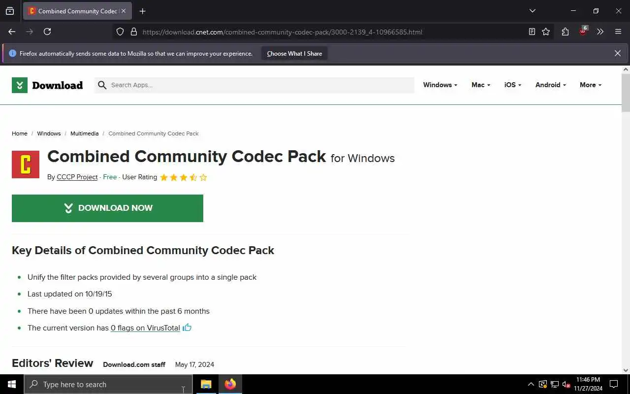
Task: Click the May 17, 2024 review date
Action: (194, 365)
